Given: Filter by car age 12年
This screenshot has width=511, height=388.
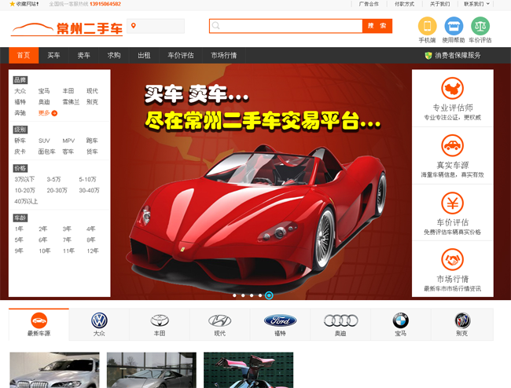Looking at the screenshot, I should click(x=93, y=251).
